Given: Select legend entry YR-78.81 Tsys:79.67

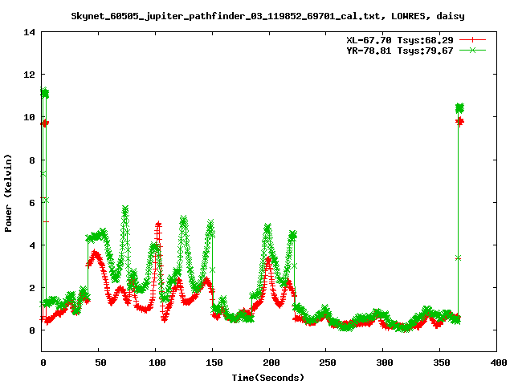Looking at the screenshot, I should (x=400, y=51).
